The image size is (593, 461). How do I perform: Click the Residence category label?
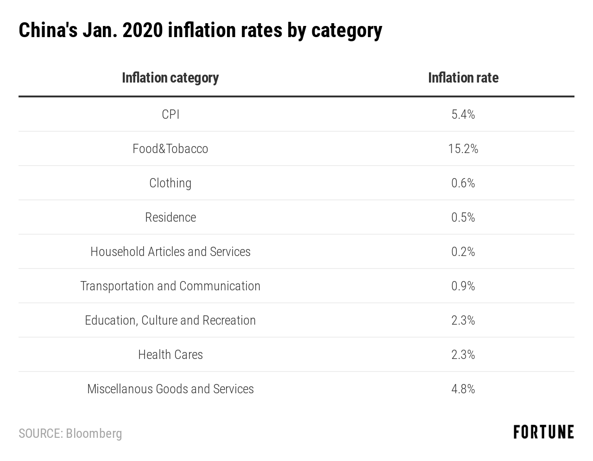170,218
